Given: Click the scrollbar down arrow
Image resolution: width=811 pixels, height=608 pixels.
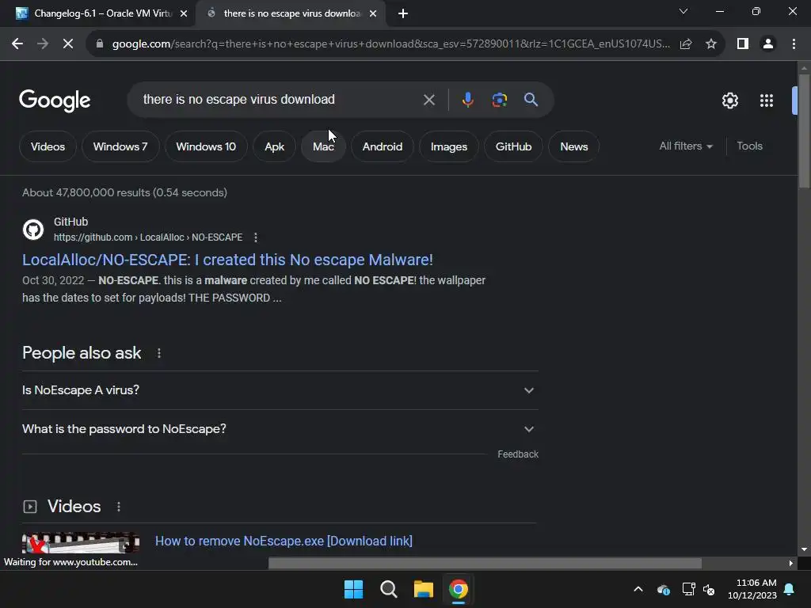Looking at the screenshot, I should [804, 549].
